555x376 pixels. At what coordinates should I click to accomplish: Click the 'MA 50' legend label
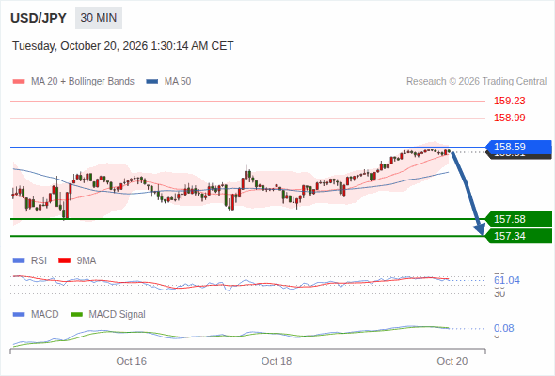(x=178, y=82)
